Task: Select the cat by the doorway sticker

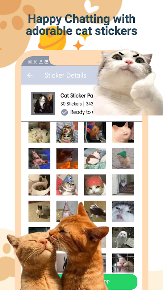Action: pos(123,185)
